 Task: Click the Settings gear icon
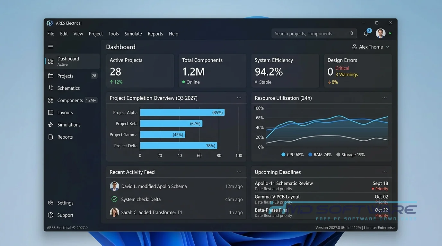point(51,203)
